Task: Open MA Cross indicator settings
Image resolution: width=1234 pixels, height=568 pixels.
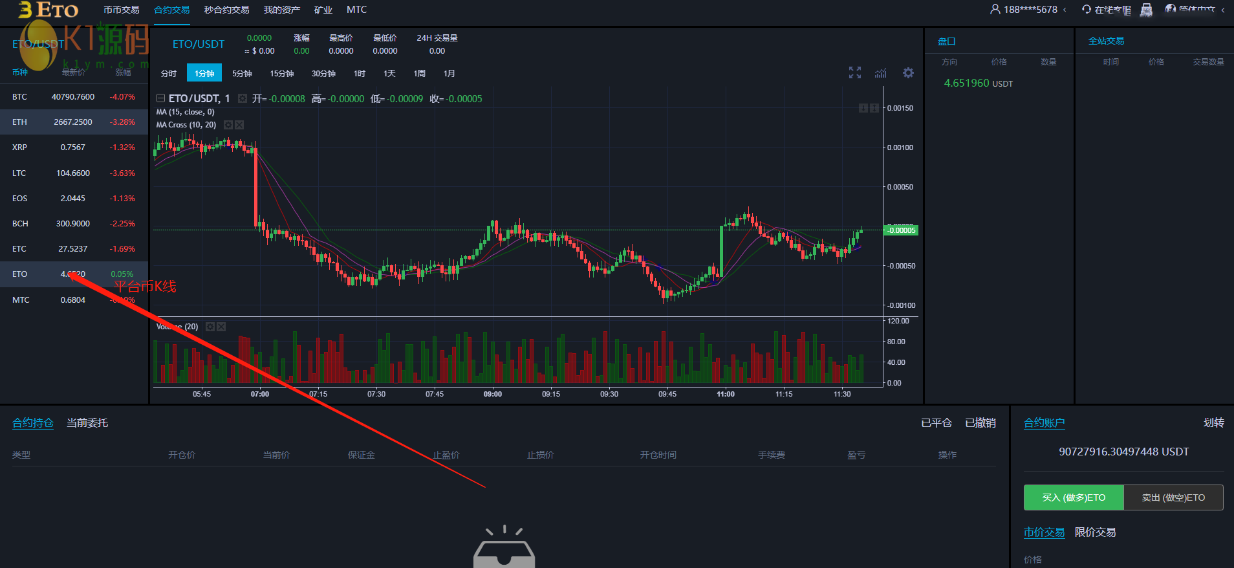Action: [x=228, y=125]
